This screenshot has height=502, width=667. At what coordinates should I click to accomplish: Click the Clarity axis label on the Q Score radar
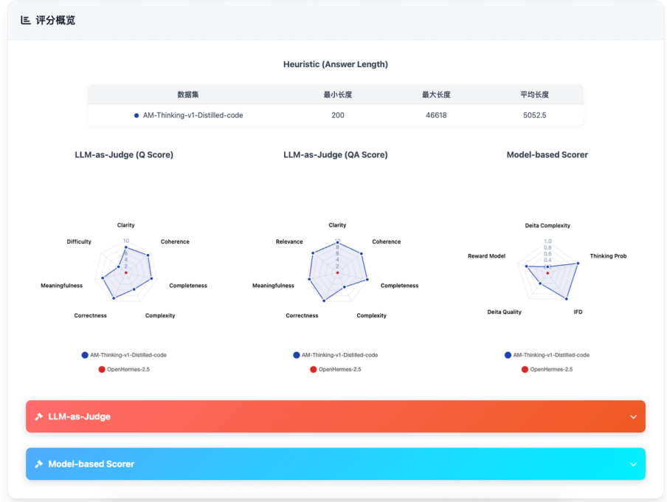pyautogui.click(x=125, y=225)
